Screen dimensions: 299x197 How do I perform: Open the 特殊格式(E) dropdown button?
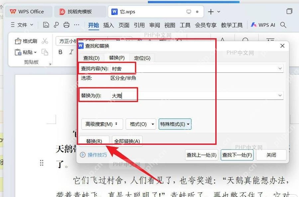click(x=175, y=124)
